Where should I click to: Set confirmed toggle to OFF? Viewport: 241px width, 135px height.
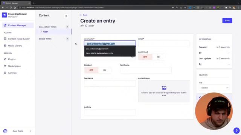coord(145,57)
